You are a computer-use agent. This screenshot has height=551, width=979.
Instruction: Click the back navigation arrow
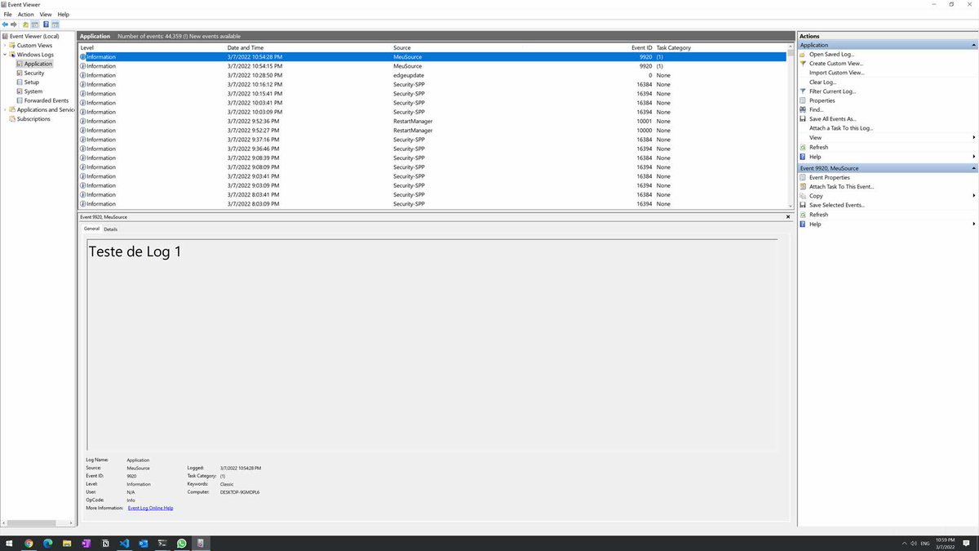pos(4,24)
